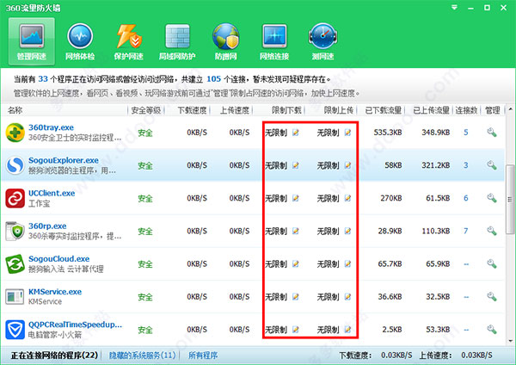Open the 防蹭网 tool
Image resolution: width=516 pixels, height=365 pixels.
(x=225, y=42)
